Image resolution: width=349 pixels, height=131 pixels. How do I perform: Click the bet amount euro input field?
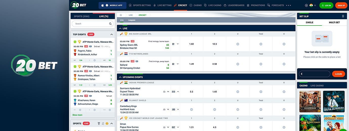(315, 74)
